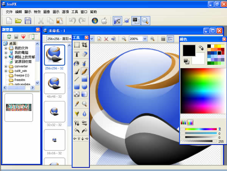Click the rotate right arrow tool

coord(84,131)
